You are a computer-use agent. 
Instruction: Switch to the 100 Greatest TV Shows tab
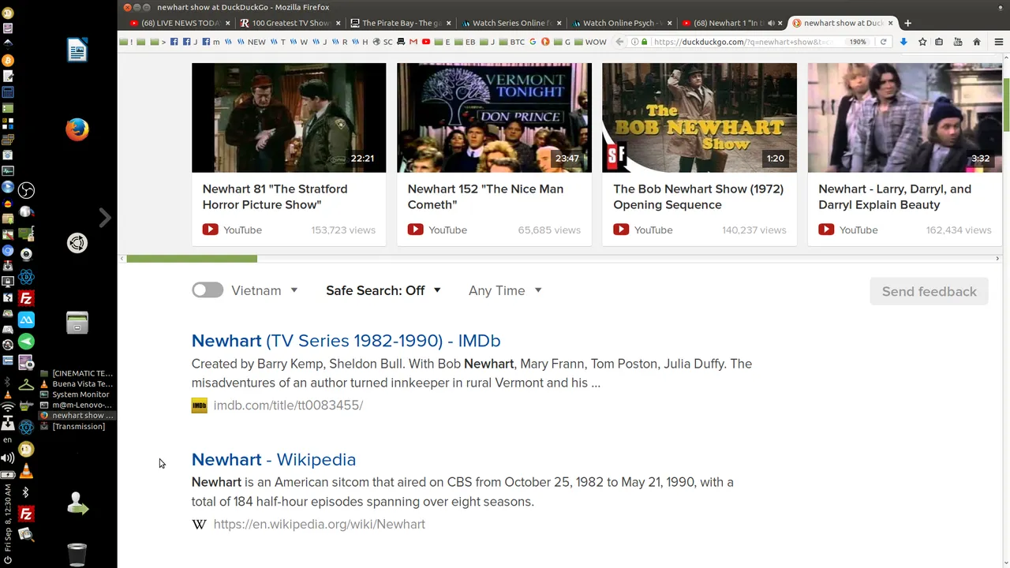click(290, 23)
